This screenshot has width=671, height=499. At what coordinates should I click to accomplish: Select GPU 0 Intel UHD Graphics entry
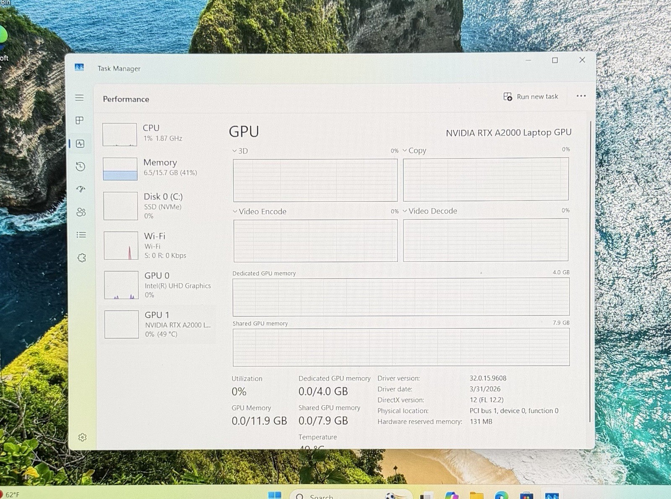159,285
